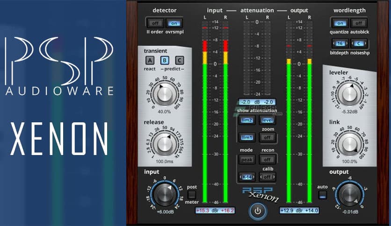Click the link value 100.0%
391x226 pixels.
point(349,162)
